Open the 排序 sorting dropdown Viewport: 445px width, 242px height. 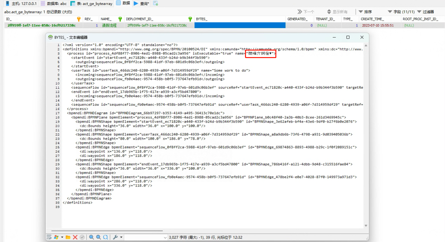(x=365, y=12)
